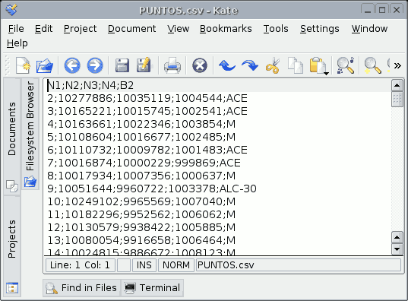This screenshot has height=301, width=408.
Task: Print the document with the printer icon
Action: pyautogui.click(x=172, y=65)
